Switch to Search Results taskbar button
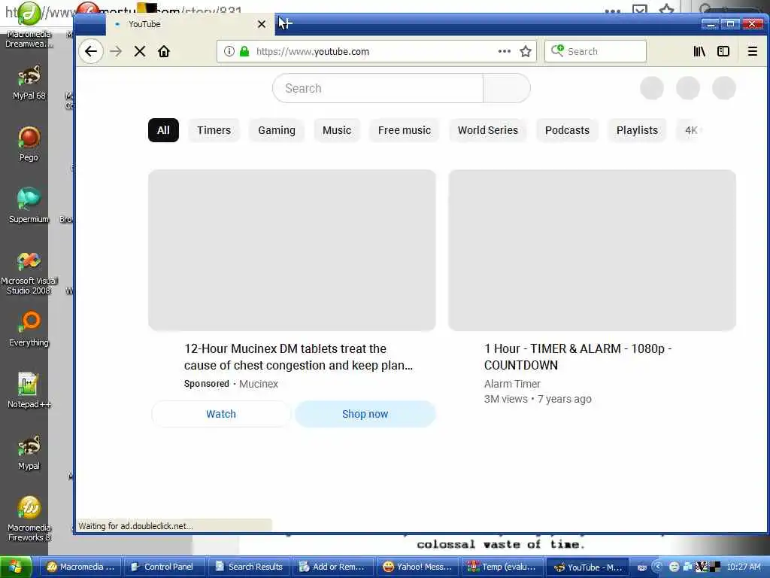 [x=248, y=567]
